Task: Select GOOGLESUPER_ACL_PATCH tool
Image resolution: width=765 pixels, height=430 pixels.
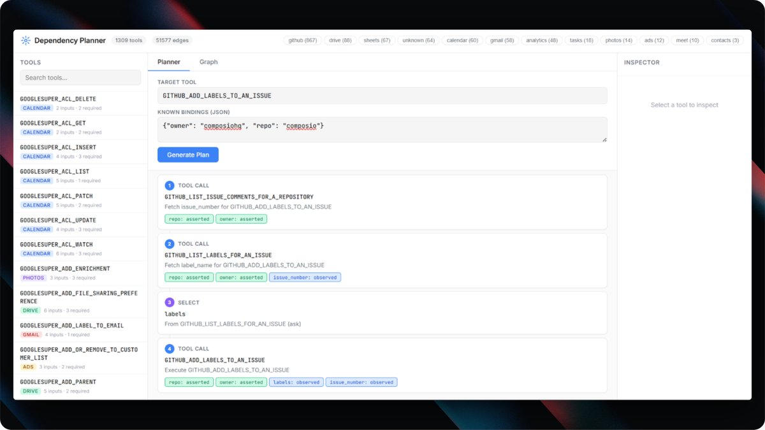Action: [x=80, y=200]
